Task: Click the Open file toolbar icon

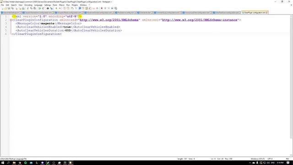Action: [5, 8]
